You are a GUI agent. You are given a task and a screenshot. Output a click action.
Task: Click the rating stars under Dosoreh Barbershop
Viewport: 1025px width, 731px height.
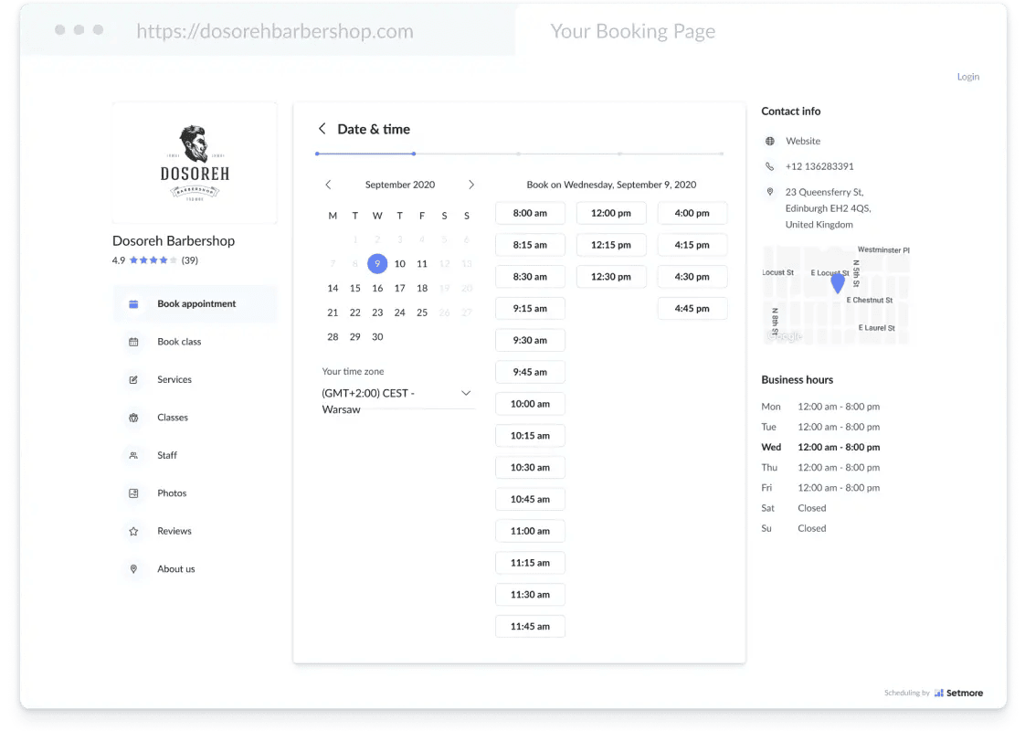(153, 260)
